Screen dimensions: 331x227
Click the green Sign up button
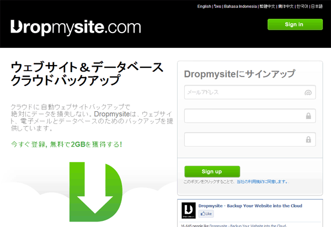pyautogui.click(x=212, y=171)
